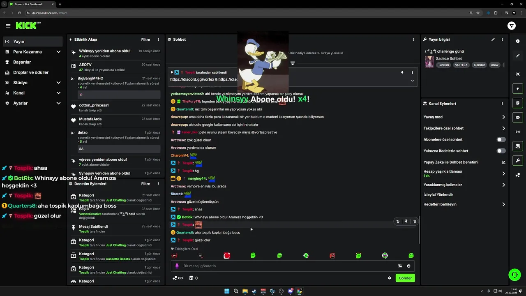Click the broadcast signal icon in right sidebar

tap(518, 132)
